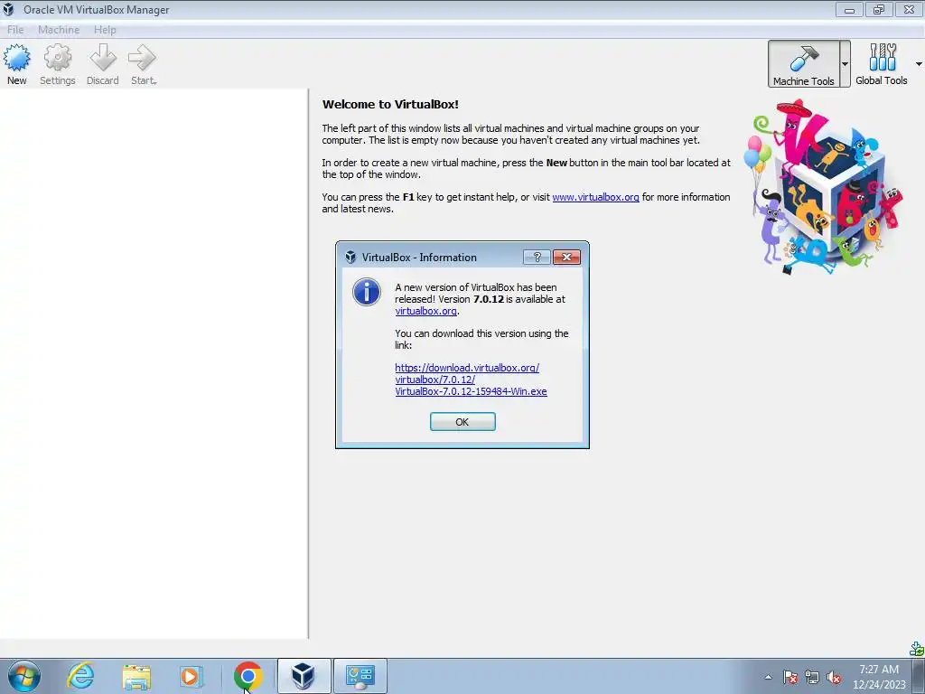Click OK in the Information dialog
Screen dimensions: 925x694
(462, 422)
